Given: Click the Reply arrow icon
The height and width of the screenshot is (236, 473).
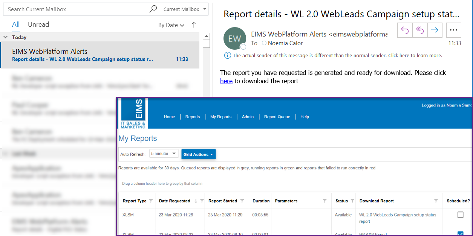Looking at the screenshot, I should (x=405, y=30).
